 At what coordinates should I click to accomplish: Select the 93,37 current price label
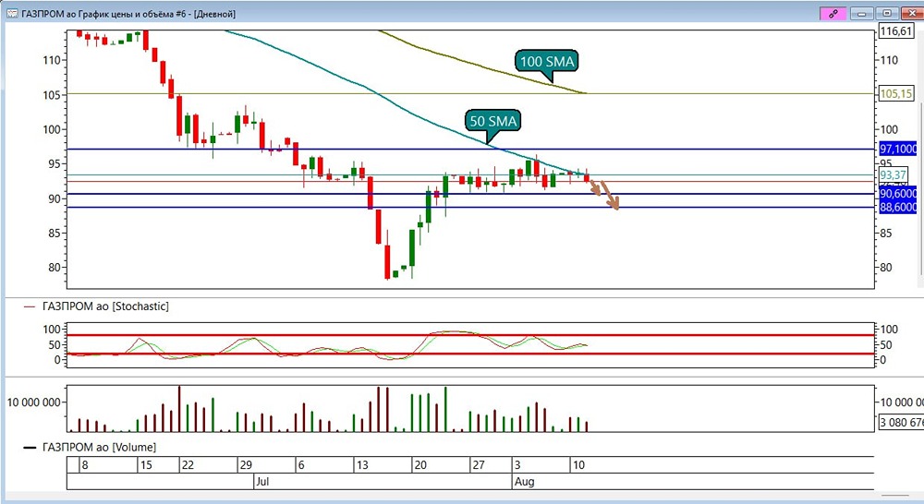[893, 174]
